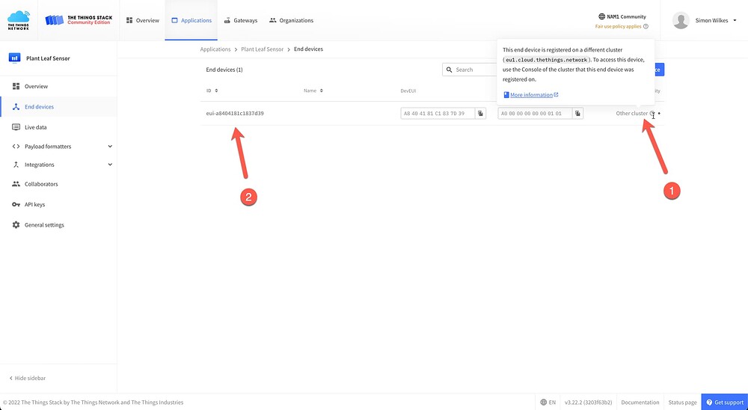Open the Organizations top tab
The width and height of the screenshot is (748, 410).
[291, 20]
